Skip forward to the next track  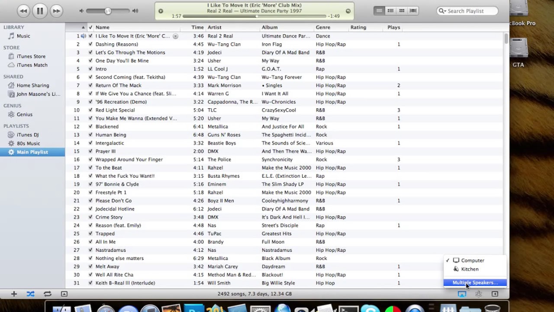pyautogui.click(x=56, y=11)
